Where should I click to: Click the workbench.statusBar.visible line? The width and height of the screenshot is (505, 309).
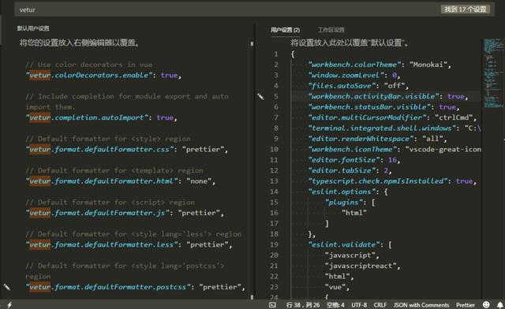click(x=384, y=107)
